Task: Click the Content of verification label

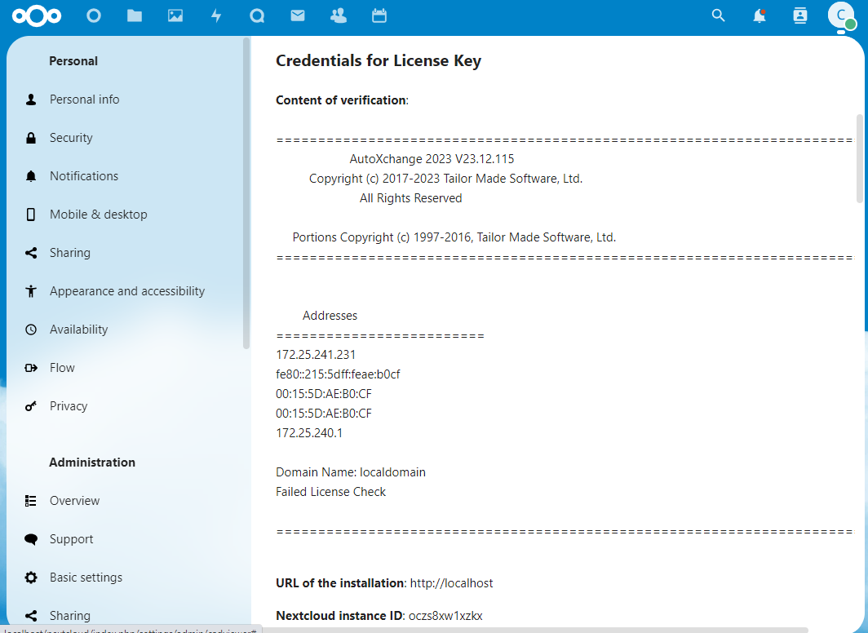Action: pos(341,100)
